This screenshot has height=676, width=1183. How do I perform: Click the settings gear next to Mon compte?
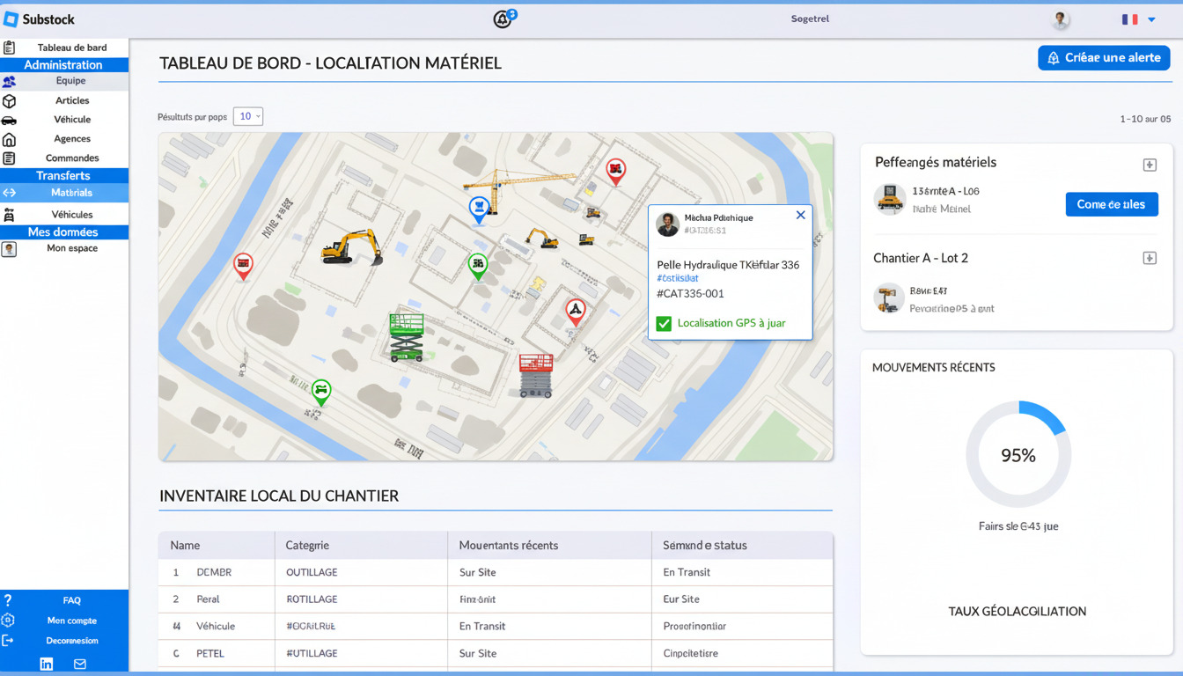tap(8, 620)
